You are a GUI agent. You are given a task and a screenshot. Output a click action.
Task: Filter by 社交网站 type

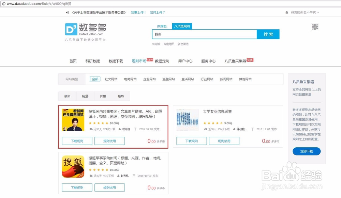pos(111,79)
